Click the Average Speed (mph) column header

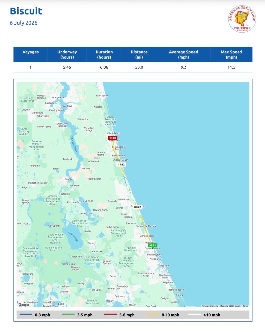click(184, 54)
